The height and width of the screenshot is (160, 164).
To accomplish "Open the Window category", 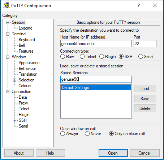I will (x=19, y=57).
